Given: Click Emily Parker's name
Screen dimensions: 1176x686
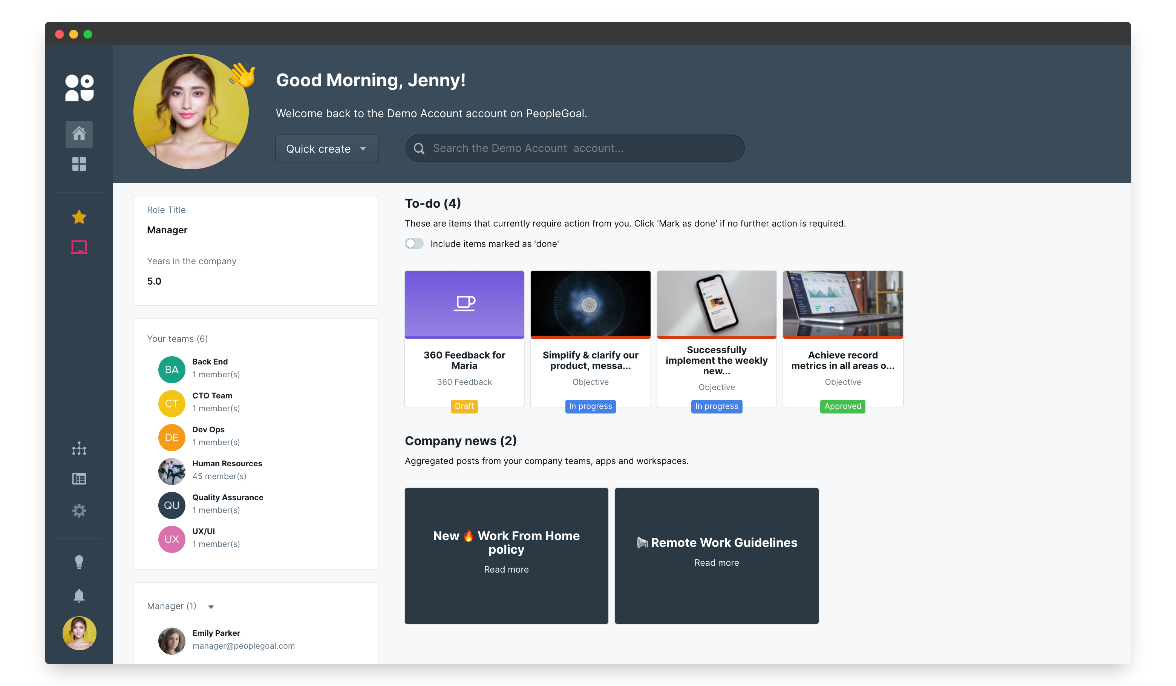Looking at the screenshot, I should tap(216, 633).
